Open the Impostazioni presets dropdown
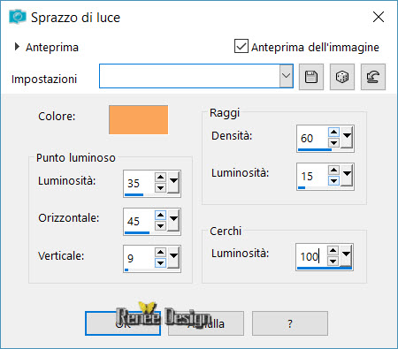This screenshot has height=349, width=398. [286, 76]
